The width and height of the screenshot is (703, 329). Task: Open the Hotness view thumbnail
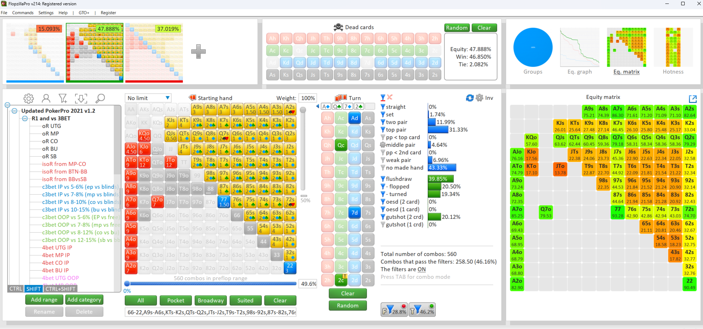tap(673, 47)
